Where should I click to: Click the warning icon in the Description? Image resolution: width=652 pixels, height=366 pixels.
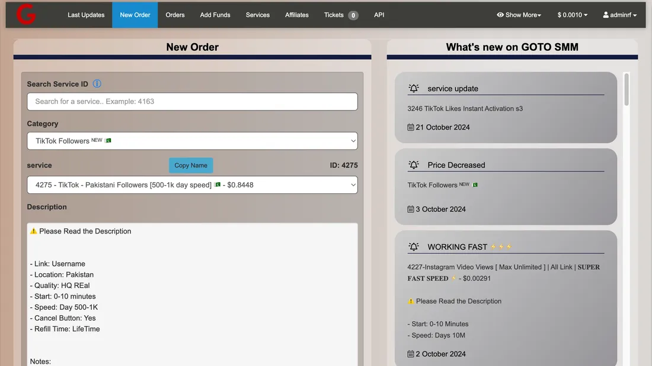34,231
